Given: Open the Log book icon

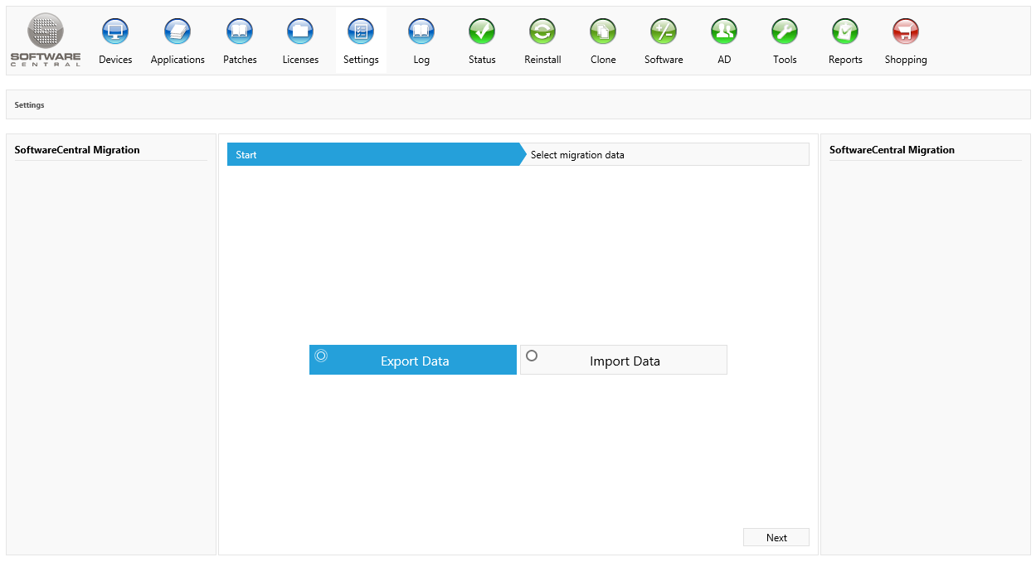Looking at the screenshot, I should 421,32.
